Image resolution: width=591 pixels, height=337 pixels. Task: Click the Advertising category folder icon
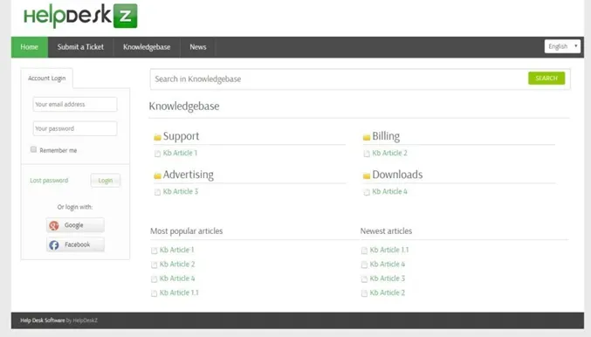pos(157,175)
